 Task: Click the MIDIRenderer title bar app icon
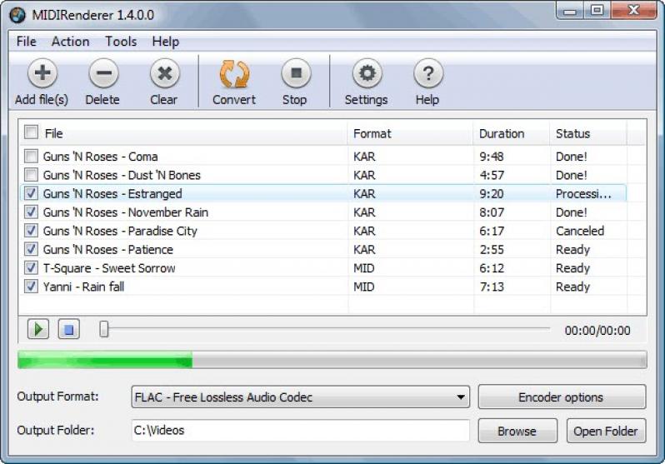(17, 15)
